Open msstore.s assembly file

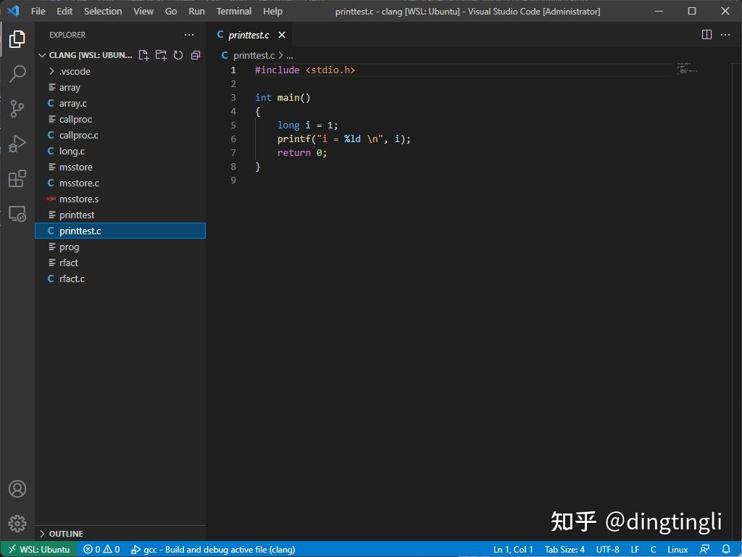pos(120,199)
